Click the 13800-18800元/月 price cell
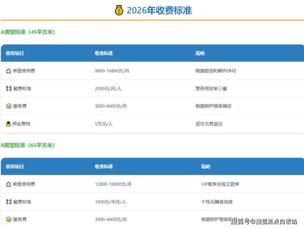 coord(113,184)
